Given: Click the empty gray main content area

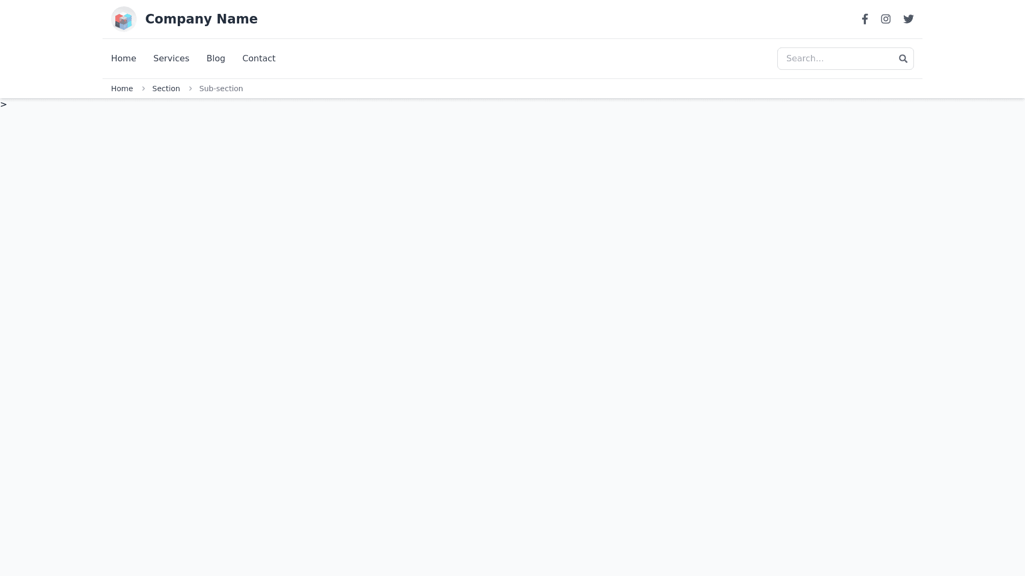Looking at the screenshot, I should point(512,331).
